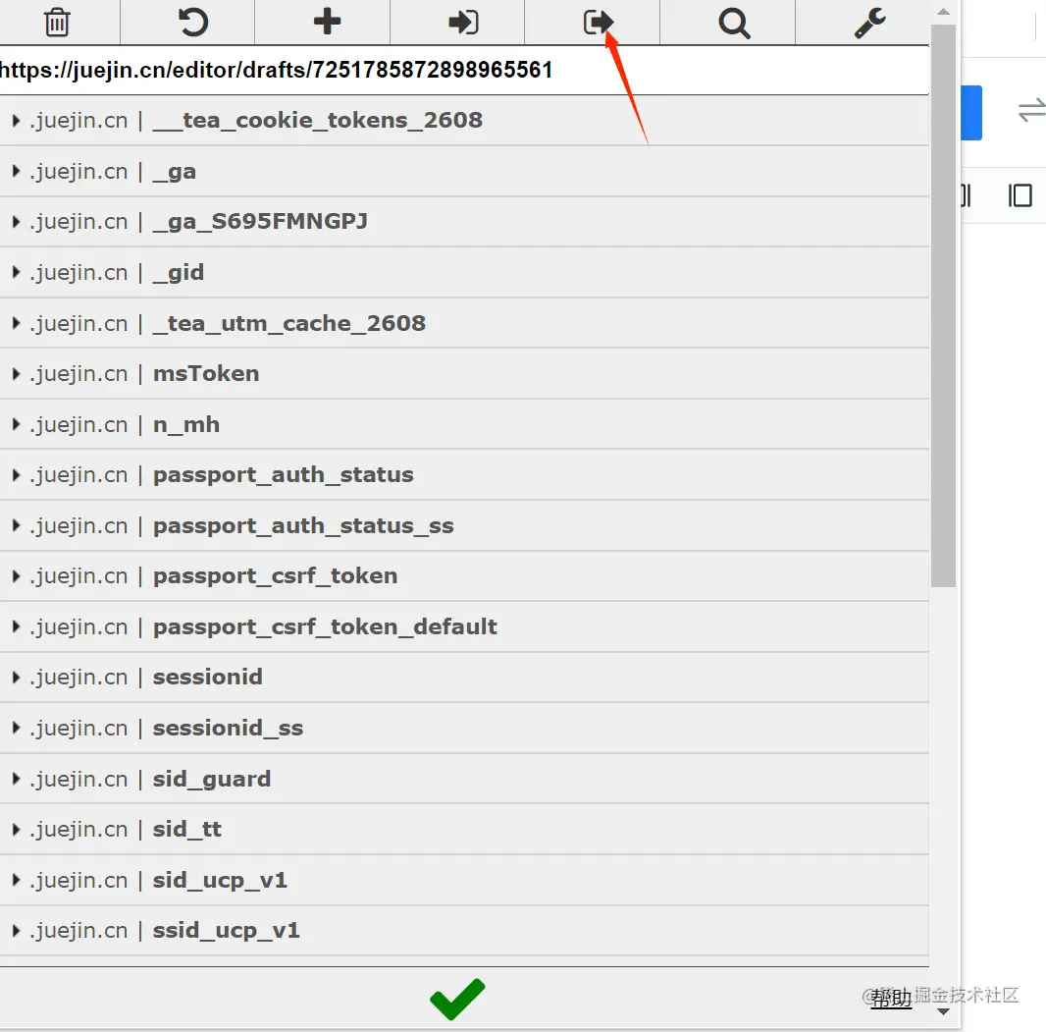Select the sessionid cookie name
The image size is (1046, 1032).
tap(207, 677)
